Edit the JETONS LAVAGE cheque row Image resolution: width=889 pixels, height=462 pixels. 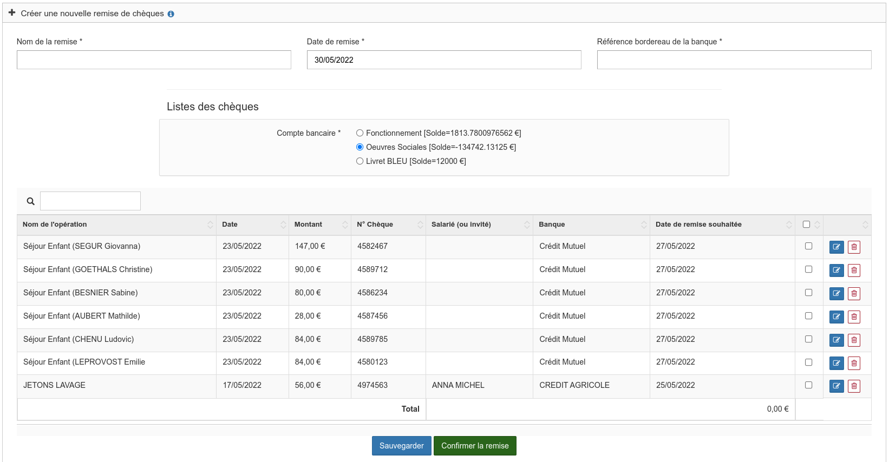tap(836, 386)
